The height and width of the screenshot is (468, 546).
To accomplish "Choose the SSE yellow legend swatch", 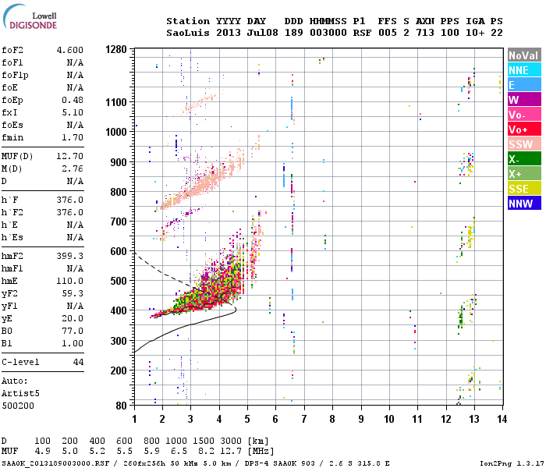I will click(524, 189).
